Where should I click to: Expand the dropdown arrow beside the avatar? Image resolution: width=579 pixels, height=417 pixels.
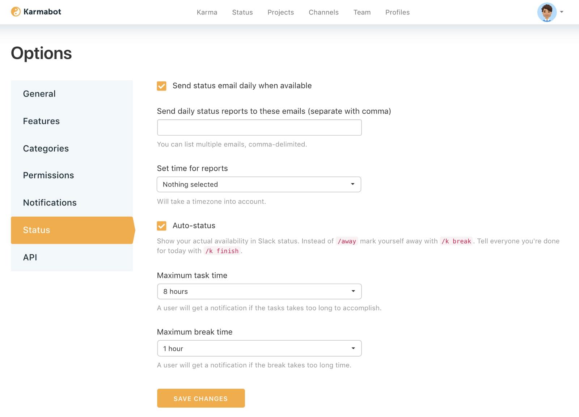coord(561,12)
